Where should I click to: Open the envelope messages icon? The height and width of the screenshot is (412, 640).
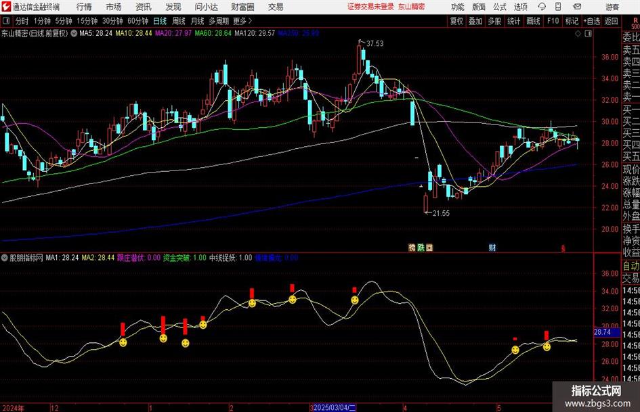coord(577,7)
